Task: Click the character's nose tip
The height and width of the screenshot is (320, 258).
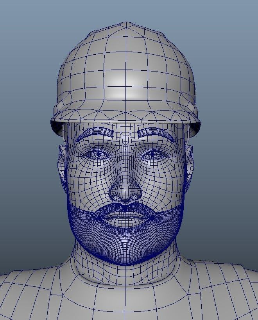Action: point(125,192)
